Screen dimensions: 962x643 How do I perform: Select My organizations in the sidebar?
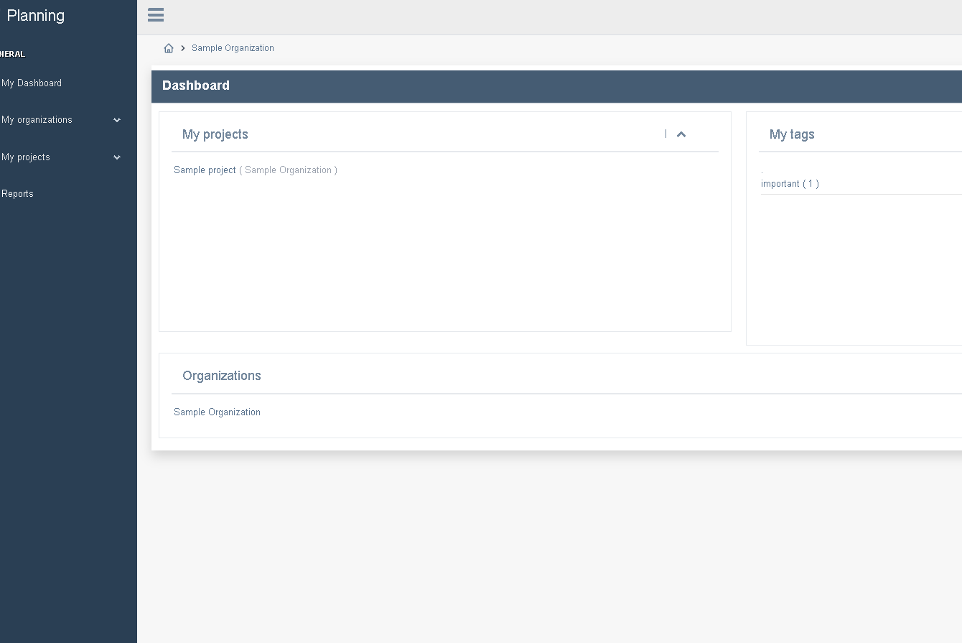[x=37, y=120]
